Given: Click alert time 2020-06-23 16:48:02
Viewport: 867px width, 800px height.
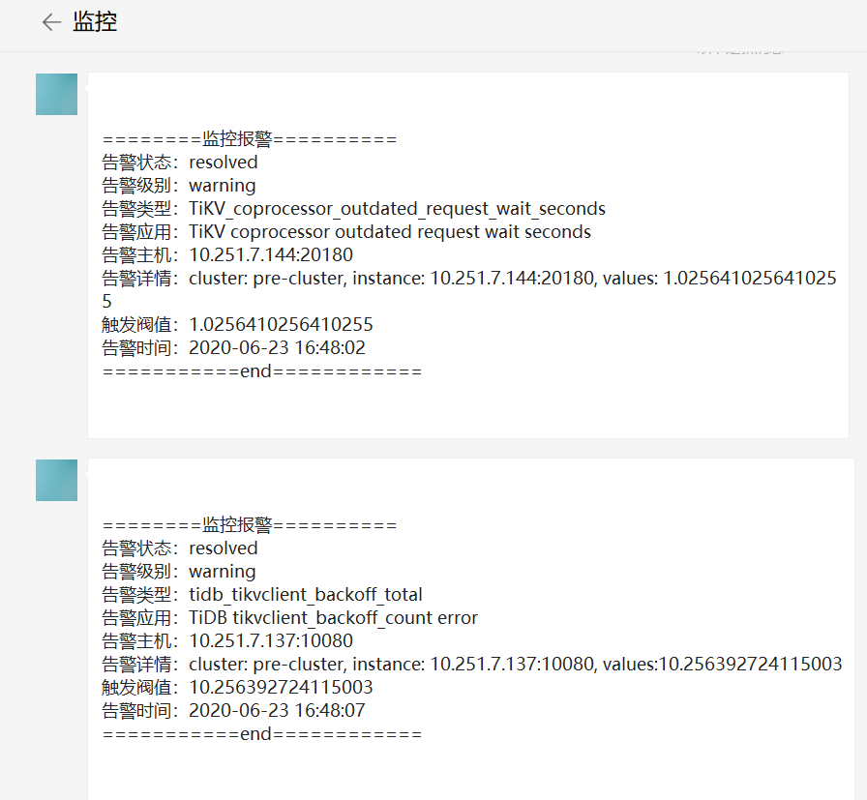Looking at the screenshot, I should [x=277, y=347].
